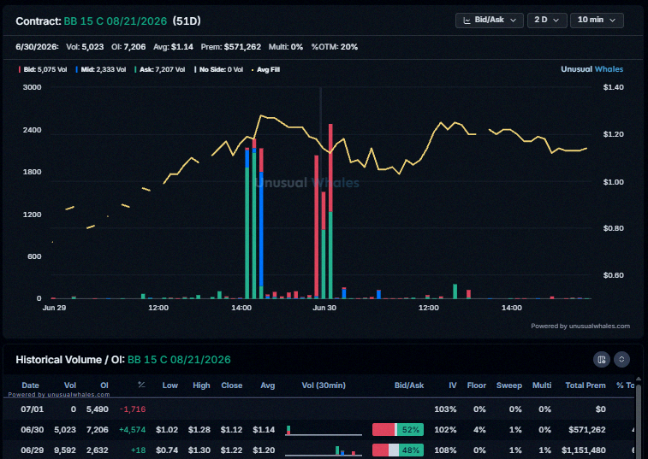The height and width of the screenshot is (459, 648).
Task: Sort table by Sweep column
Action: pos(508,385)
